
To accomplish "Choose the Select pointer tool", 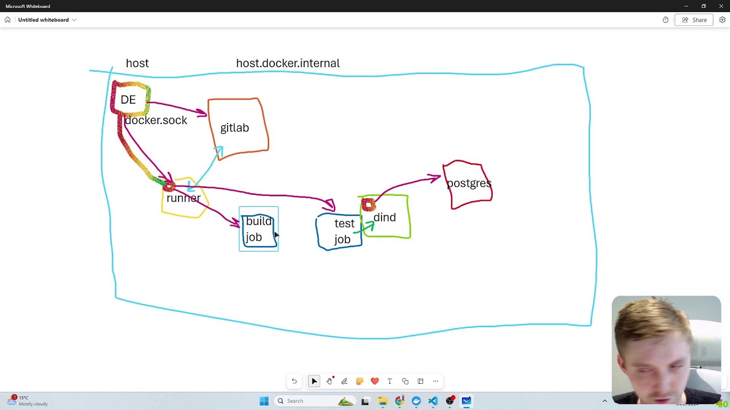I will (x=314, y=381).
